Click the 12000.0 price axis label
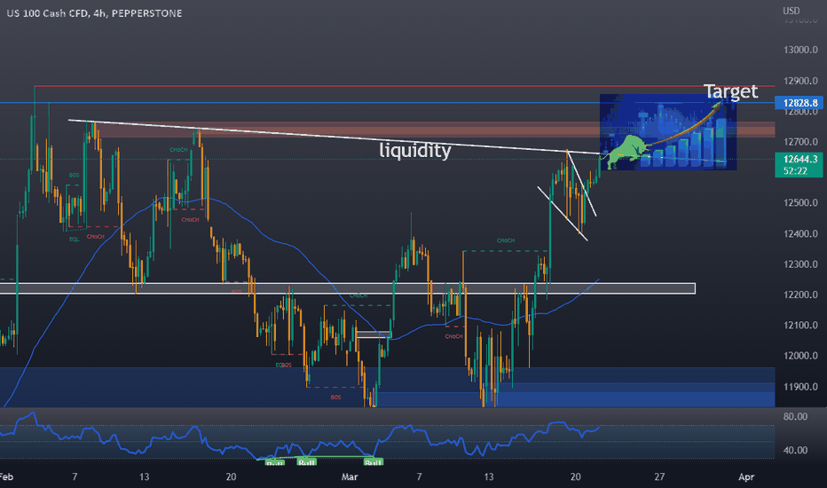Viewport: 827px width, 488px height. coord(800,356)
